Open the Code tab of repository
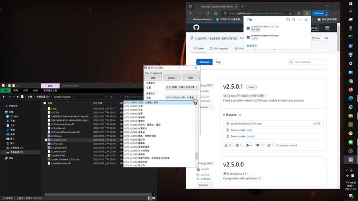 [199, 49]
